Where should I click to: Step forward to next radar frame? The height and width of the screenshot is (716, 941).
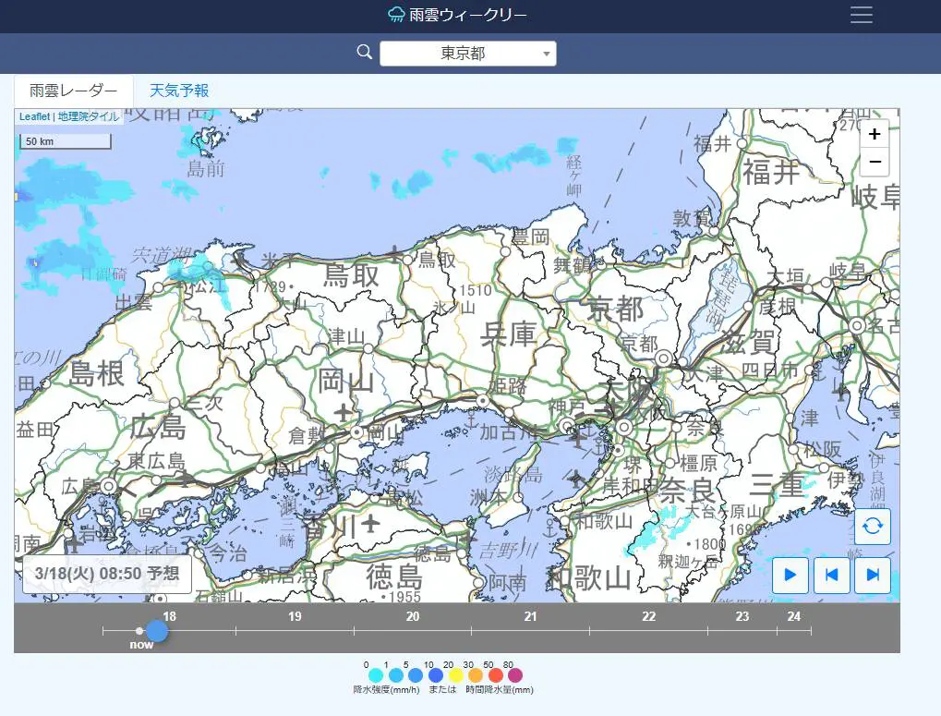point(873,575)
